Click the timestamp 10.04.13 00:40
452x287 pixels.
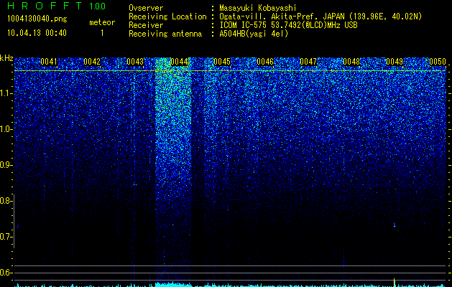click(37, 33)
